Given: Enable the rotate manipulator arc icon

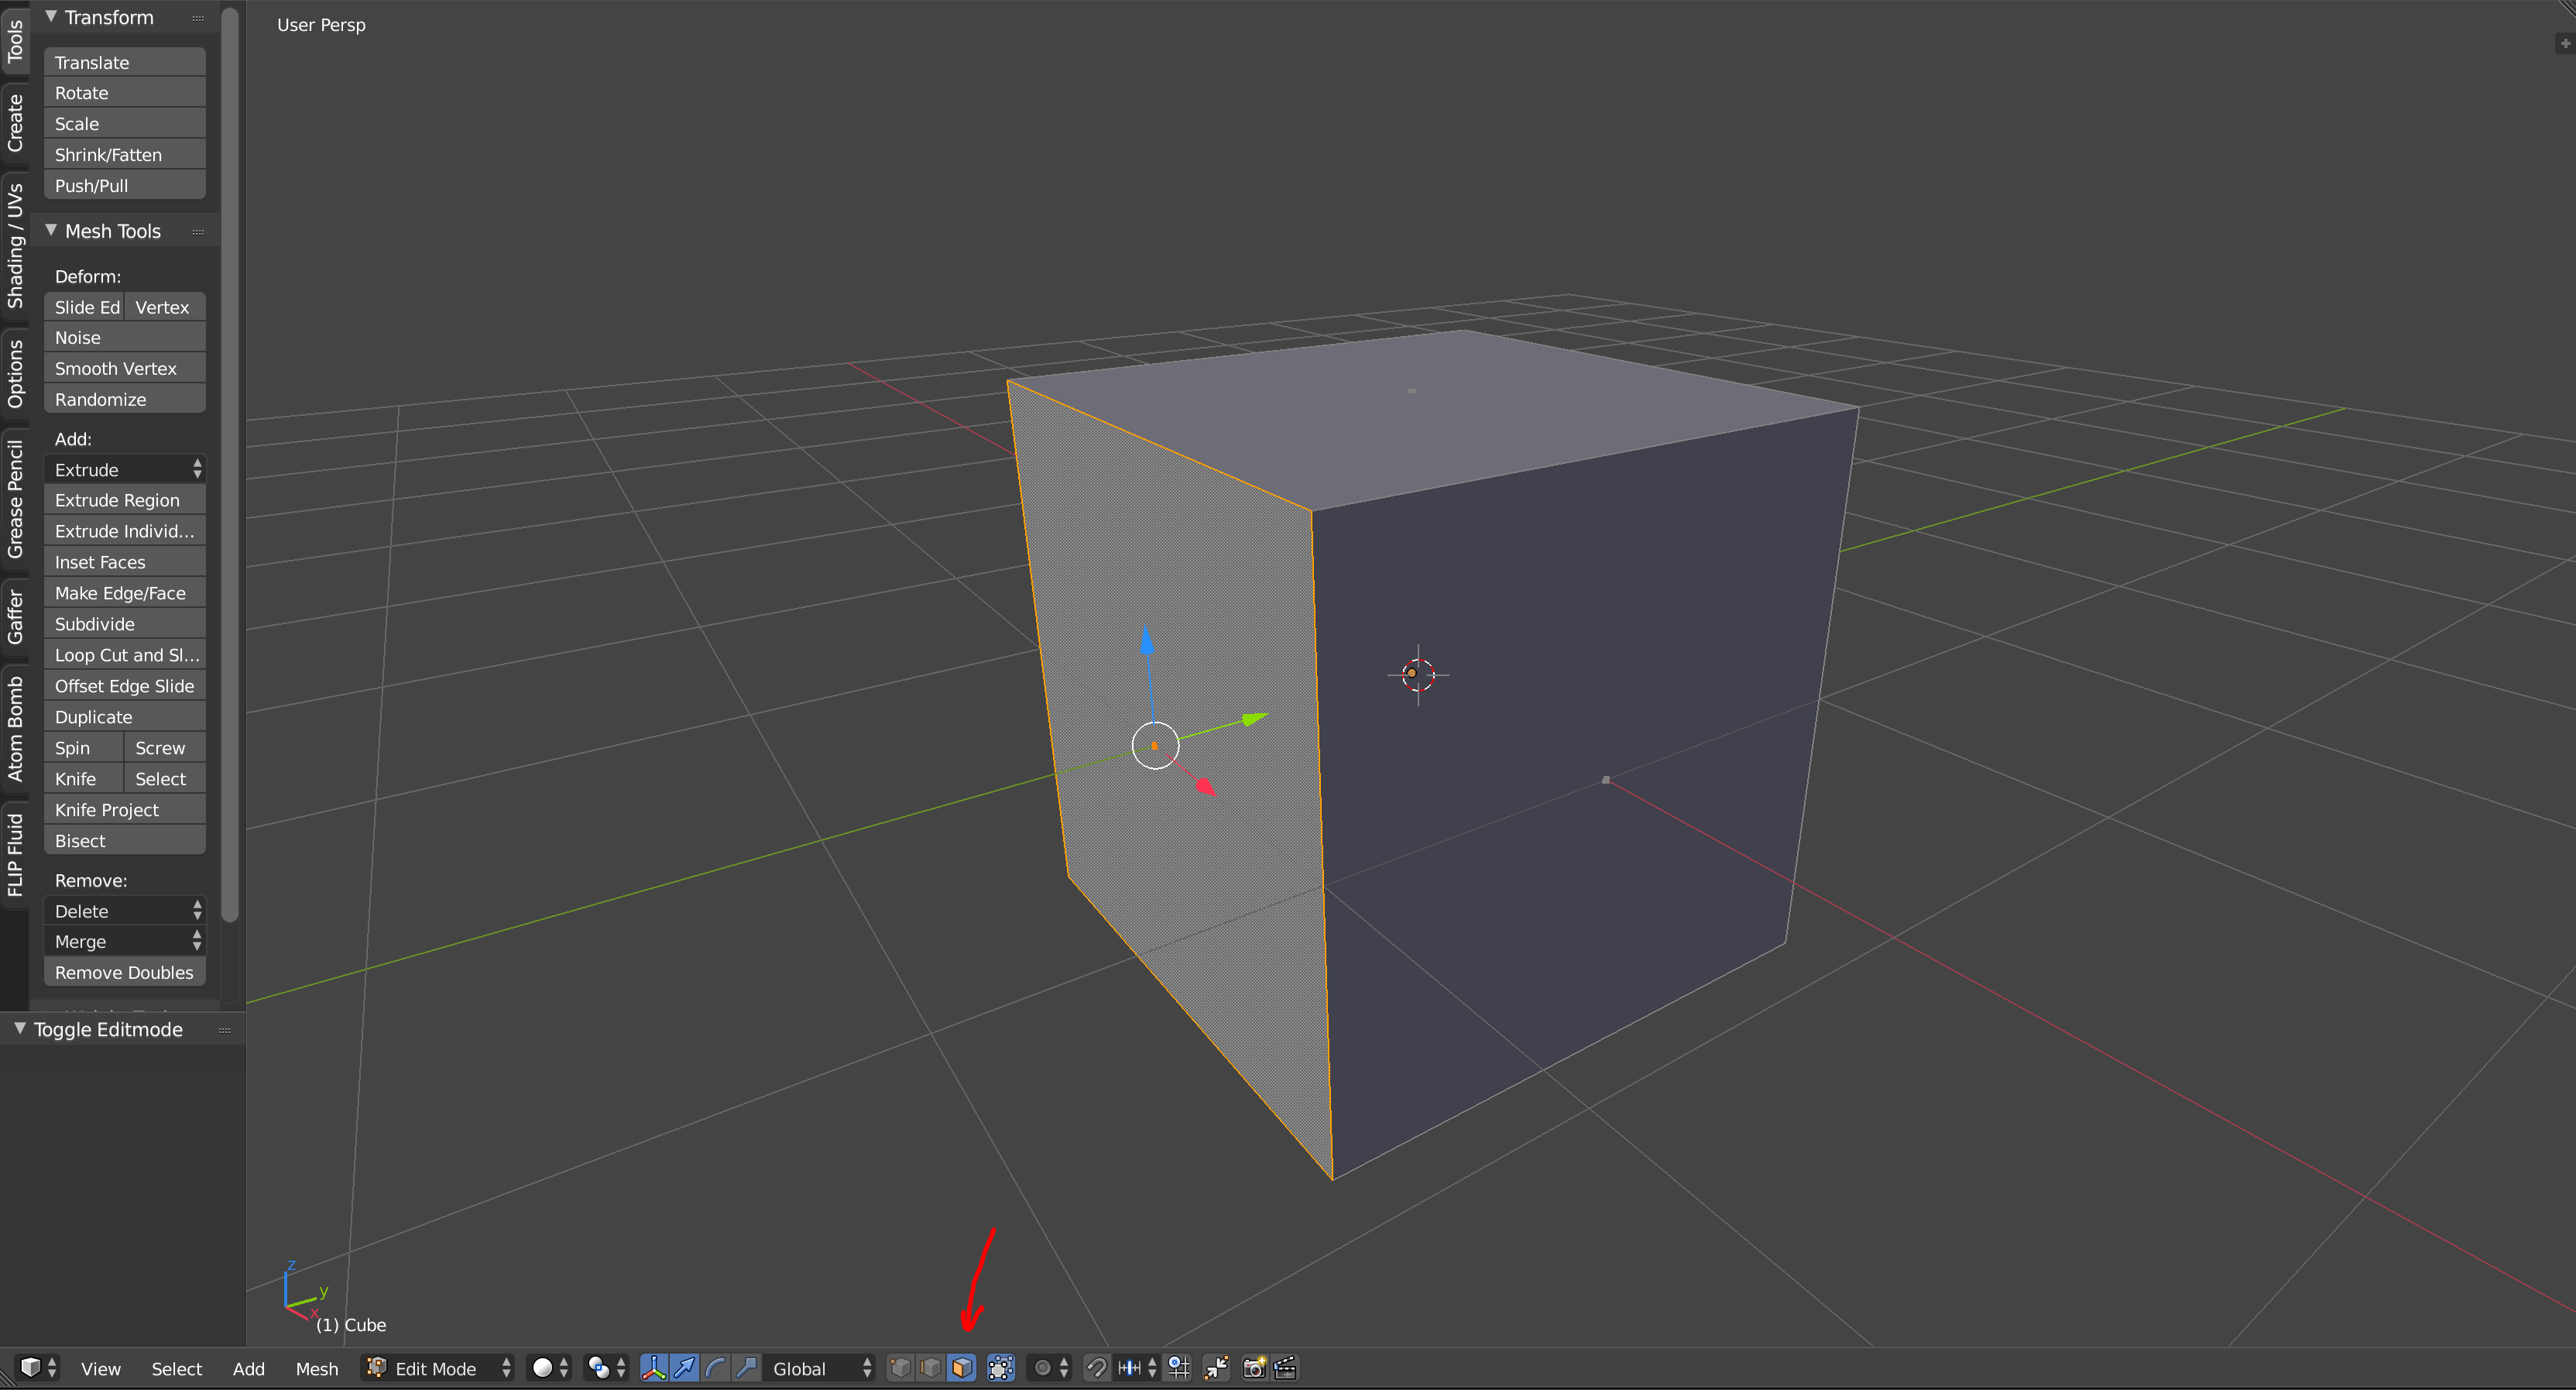Looking at the screenshot, I should (x=716, y=1367).
